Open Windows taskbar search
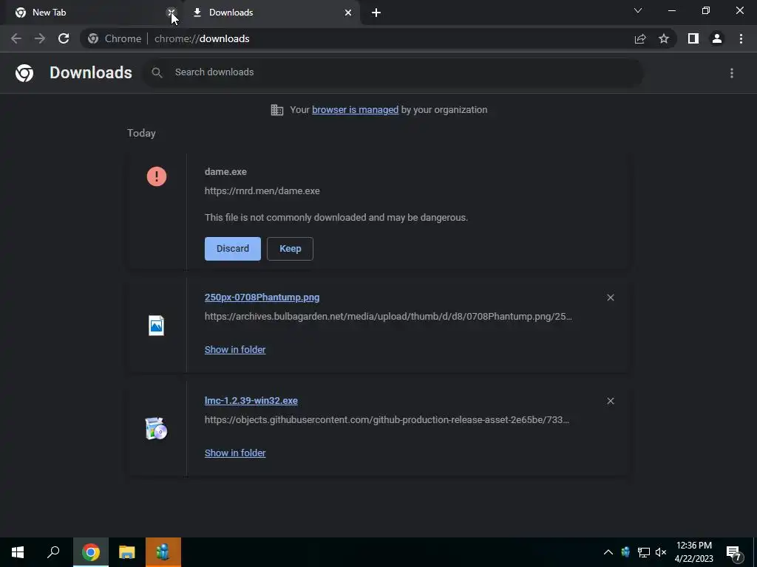The width and height of the screenshot is (757, 567). tap(53, 552)
